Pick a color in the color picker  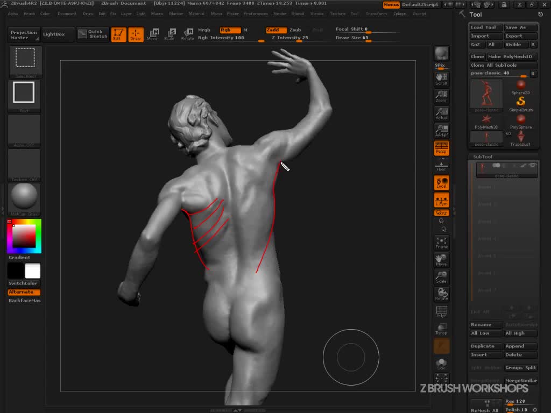pyautogui.click(x=24, y=236)
